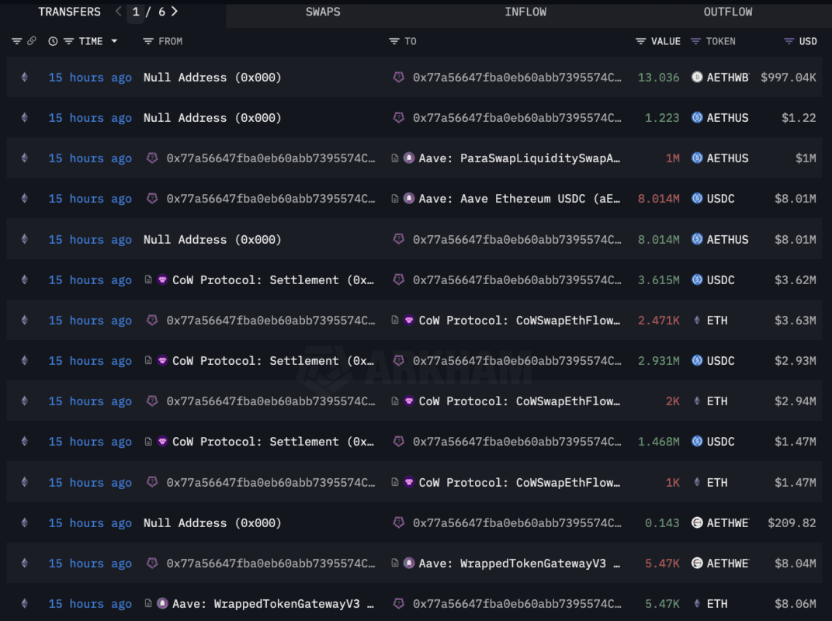Filter by FROM column
This screenshot has height=621, width=832.
tap(148, 41)
